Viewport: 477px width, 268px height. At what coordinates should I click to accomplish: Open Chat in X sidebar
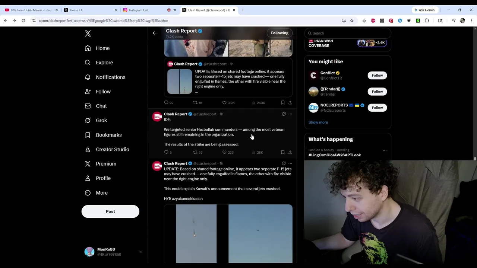click(x=96, y=106)
